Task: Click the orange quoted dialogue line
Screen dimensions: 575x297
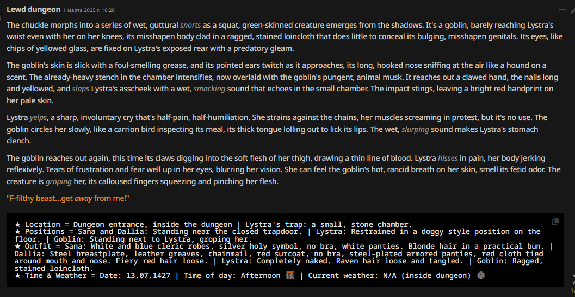Action: point(68,199)
